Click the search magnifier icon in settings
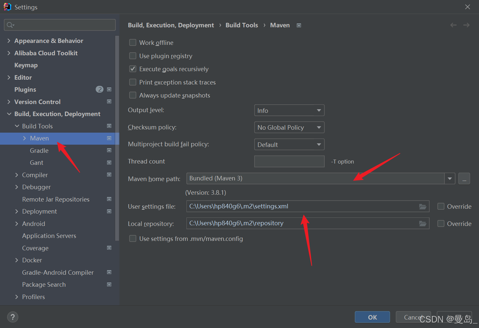 [x=10, y=25]
